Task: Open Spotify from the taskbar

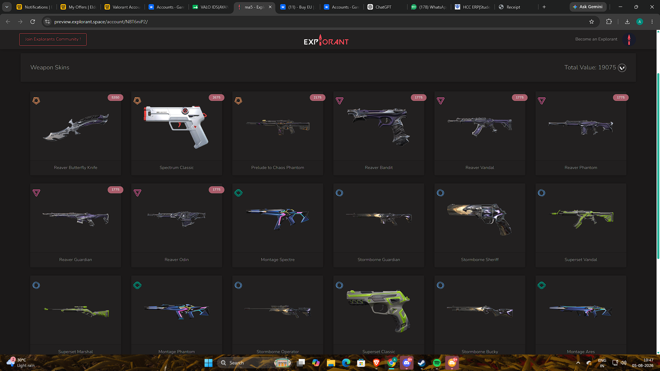Action: point(437,363)
